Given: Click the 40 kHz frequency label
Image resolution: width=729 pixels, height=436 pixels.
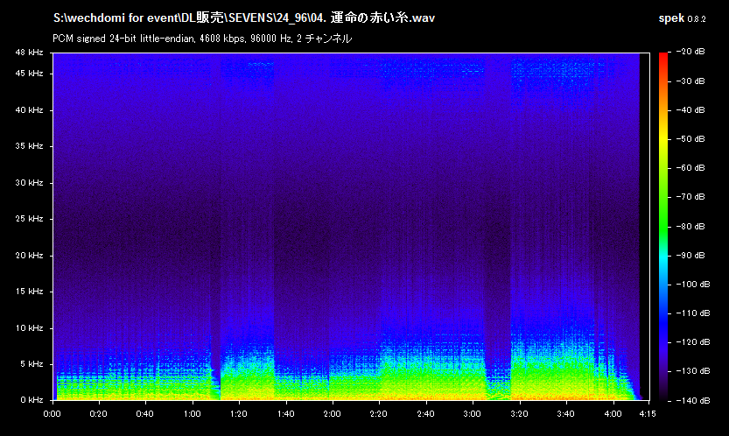Looking at the screenshot, I should click(x=29, y=110).
